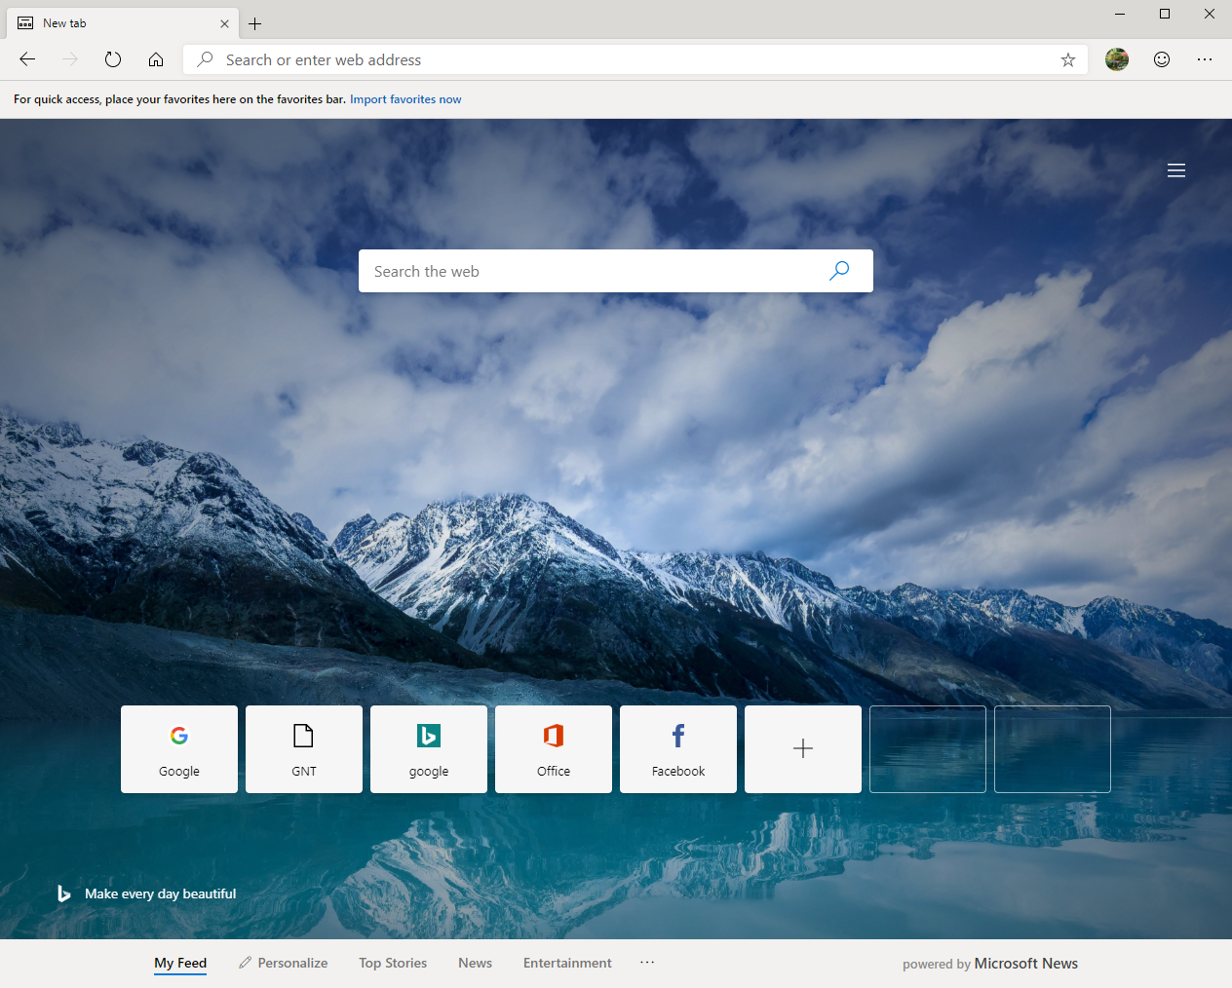Open the Settings and more menu
This screenshot has width=1232, height=988.
[x=1205, y=59]
